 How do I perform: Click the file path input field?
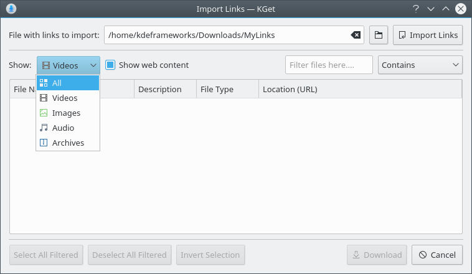227,35
